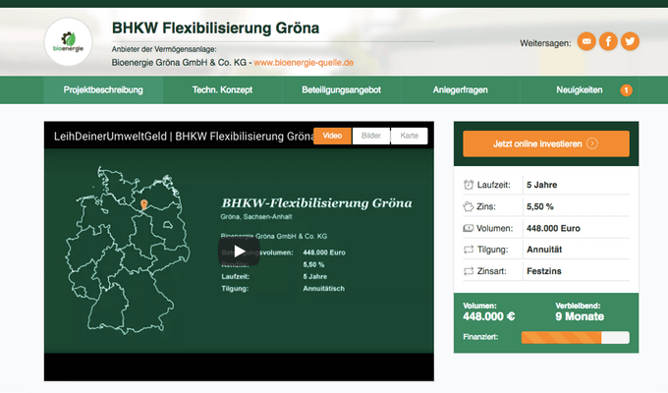Click Jetzt online investieren button

click(x=546, y=143)
